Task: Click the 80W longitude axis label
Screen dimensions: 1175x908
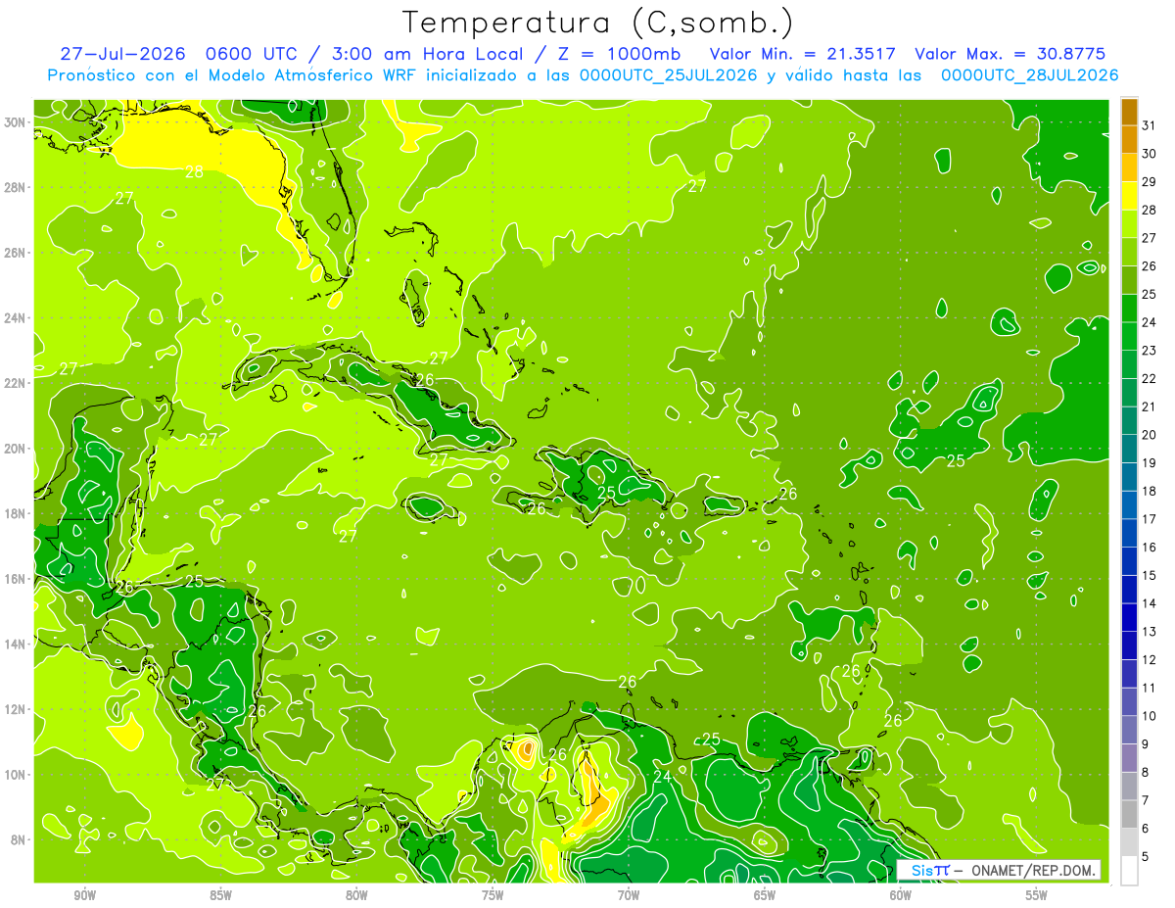Action: [x=356, y=895]
